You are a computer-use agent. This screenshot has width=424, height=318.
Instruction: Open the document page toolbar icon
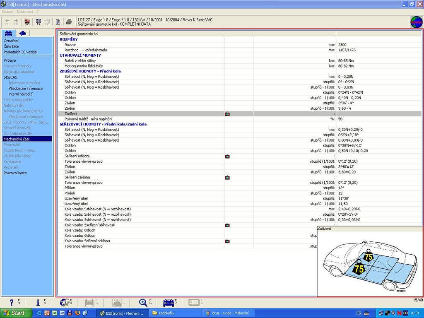(x=58, y=22)
